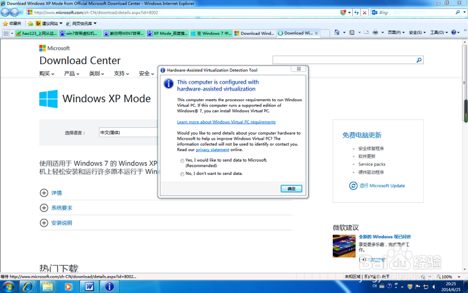Open the 100% zoom level dropdown arrow

[459, 277]
